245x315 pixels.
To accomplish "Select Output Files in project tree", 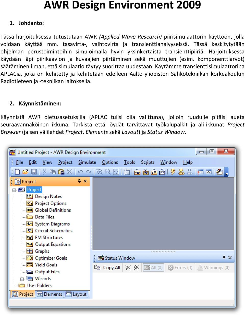I will [47, 272].
